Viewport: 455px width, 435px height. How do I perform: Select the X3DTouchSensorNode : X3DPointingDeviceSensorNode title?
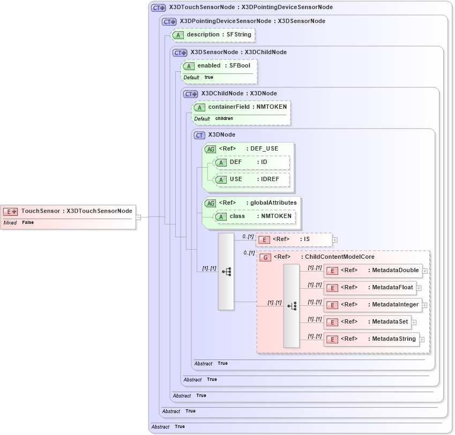pyautogui.click(x=251, y=7)
